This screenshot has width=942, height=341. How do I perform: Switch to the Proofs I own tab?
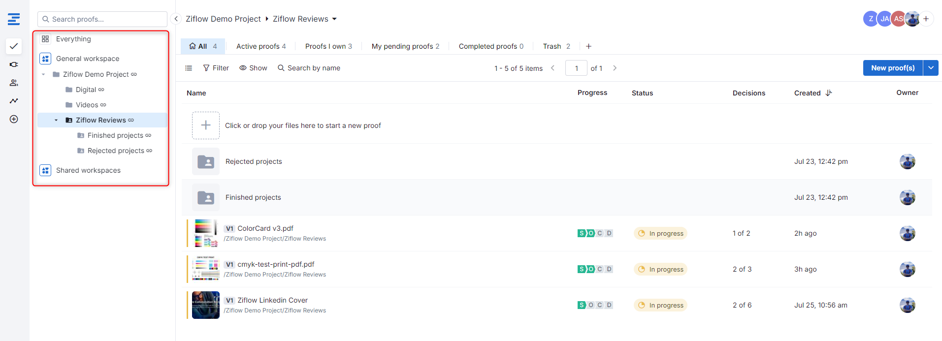[x=328, y=46]
